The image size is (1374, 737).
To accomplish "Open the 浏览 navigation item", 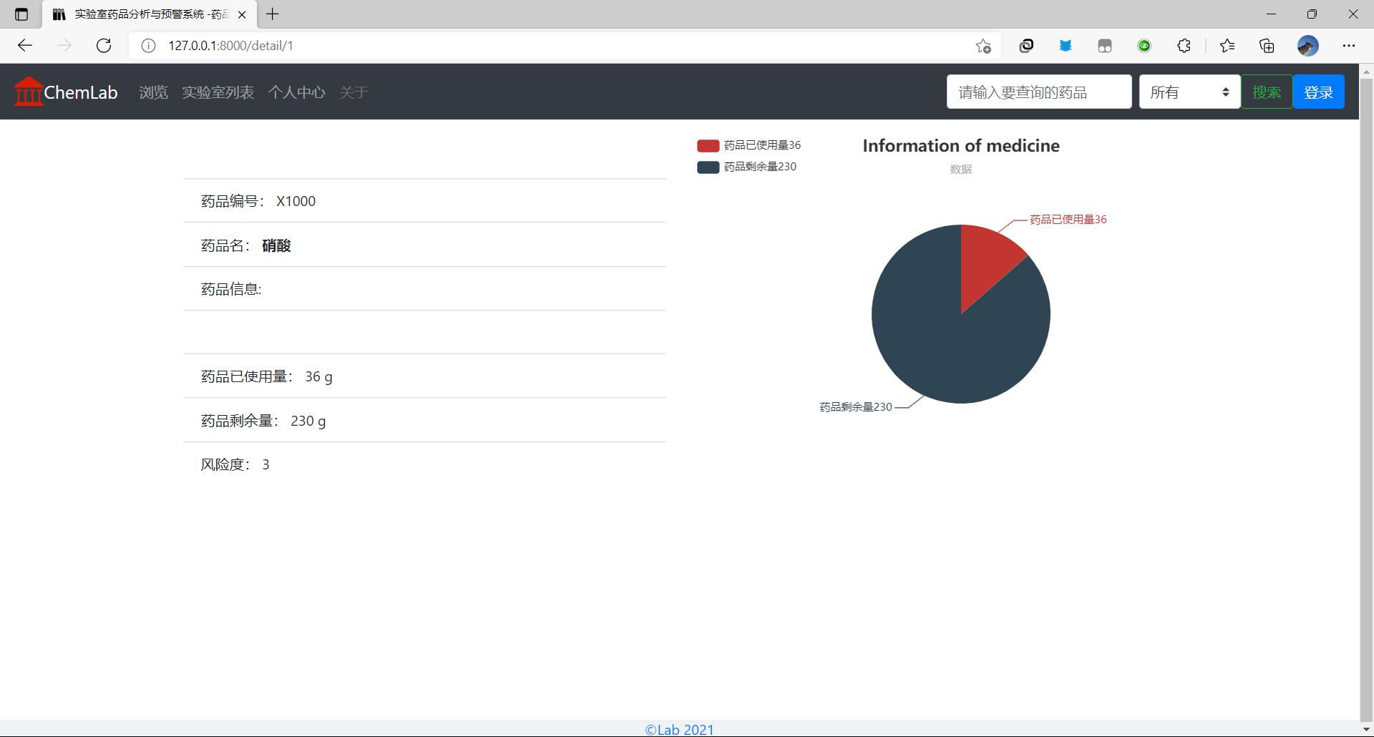I will click(x=153, y=92).
